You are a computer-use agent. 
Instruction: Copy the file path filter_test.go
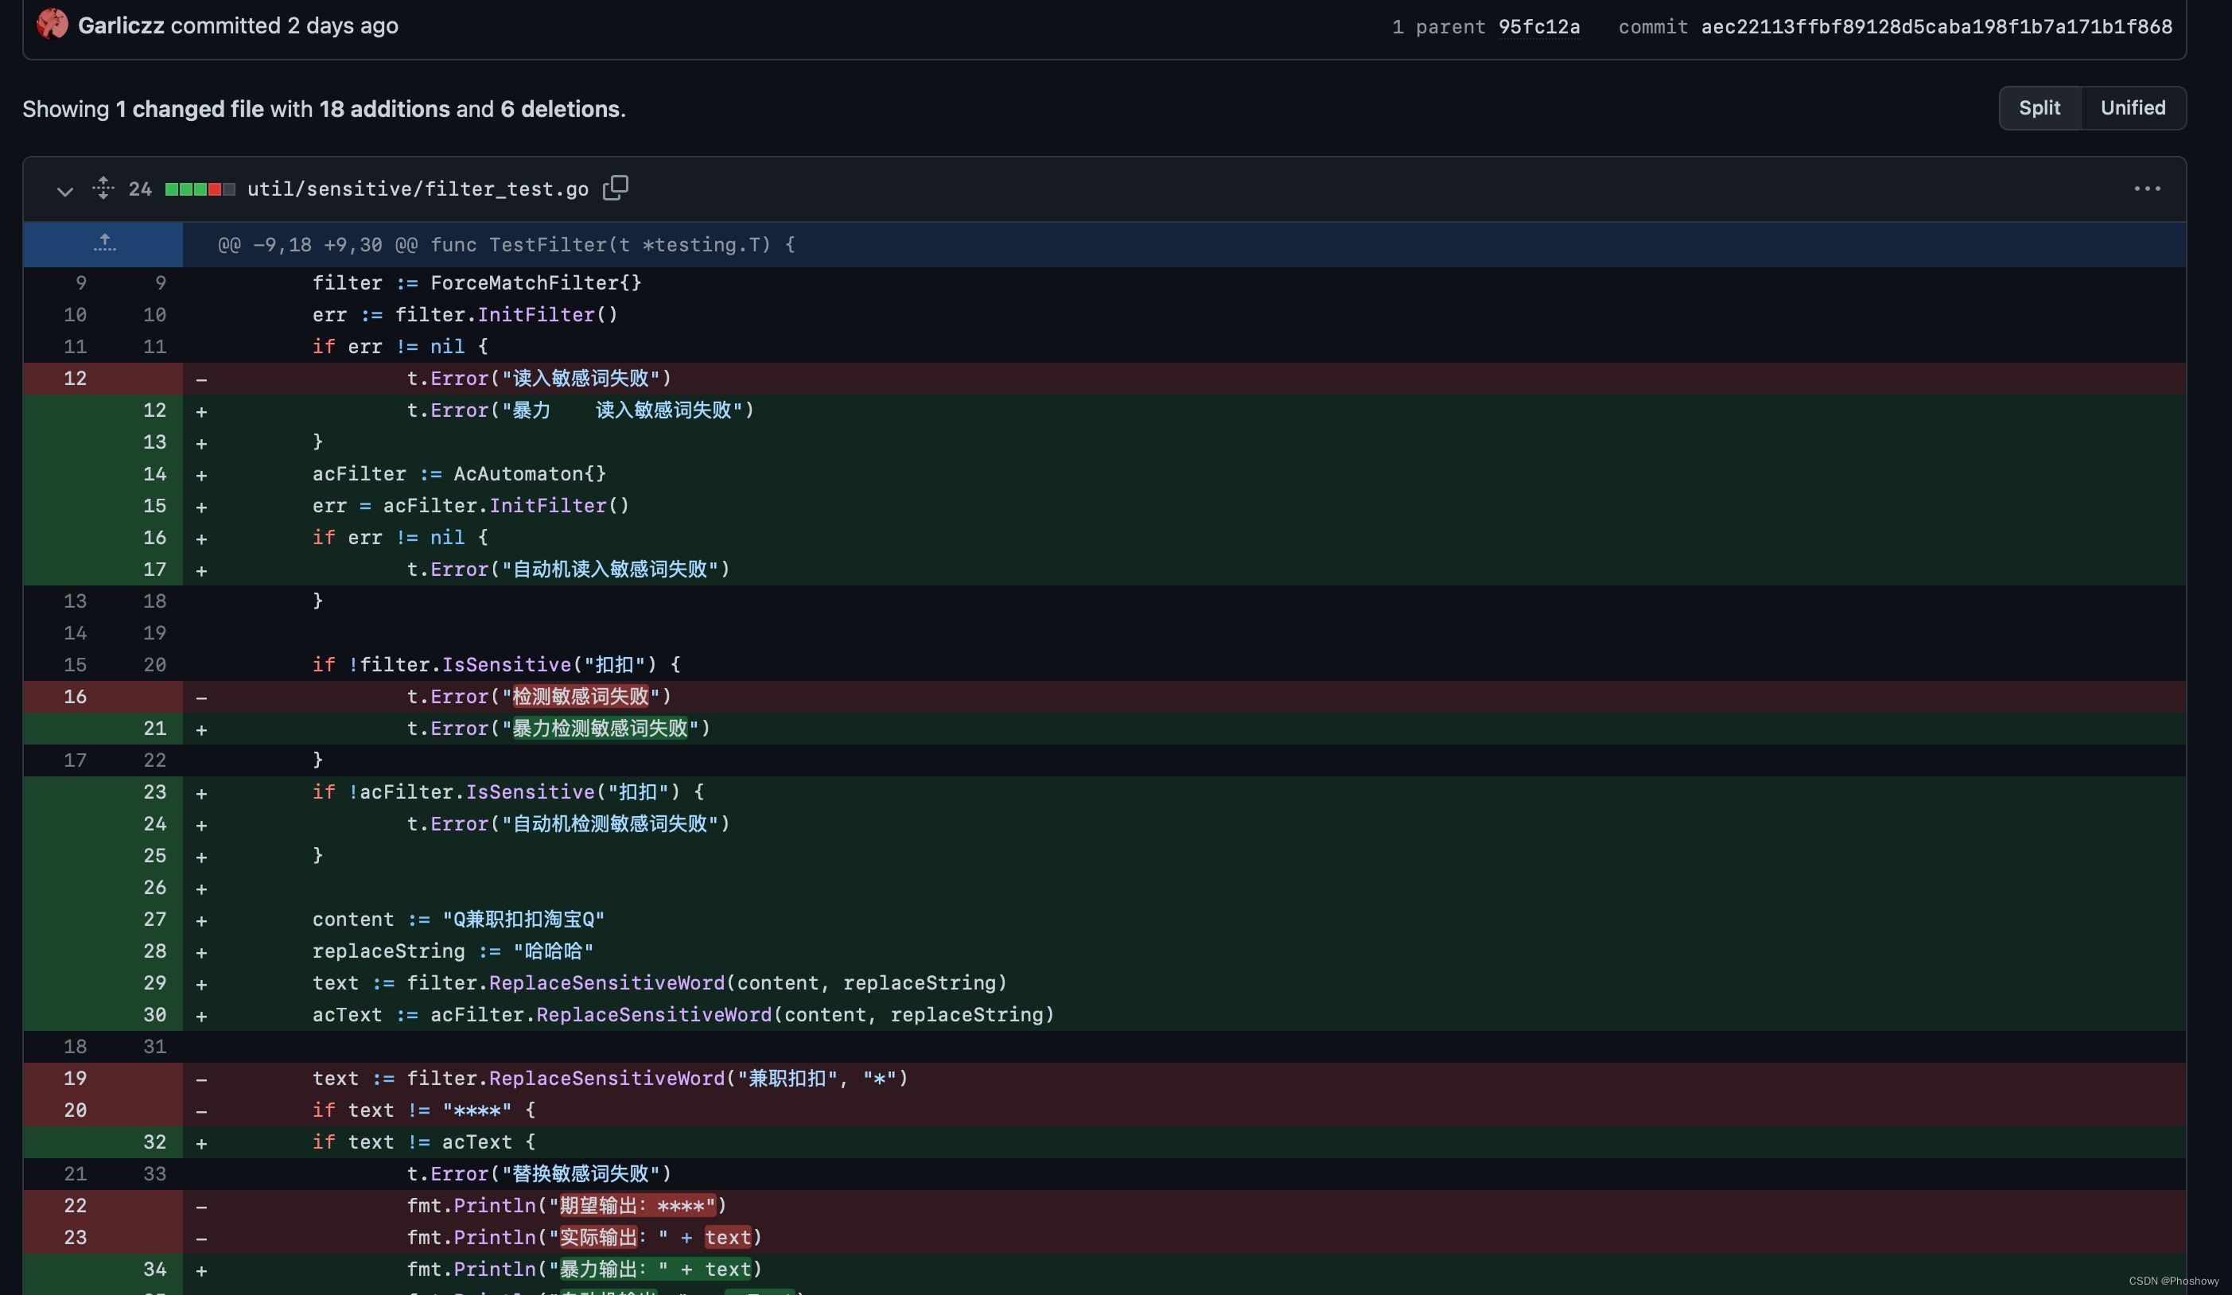(616, 188)
